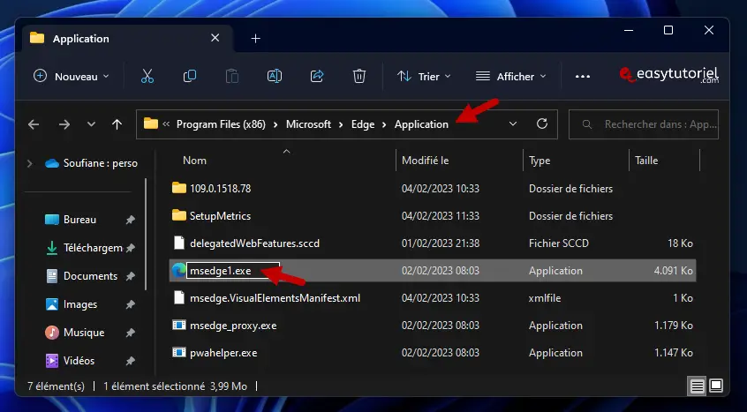
Task: Sort by the Modifié le column header
Action: click(426, 161)
